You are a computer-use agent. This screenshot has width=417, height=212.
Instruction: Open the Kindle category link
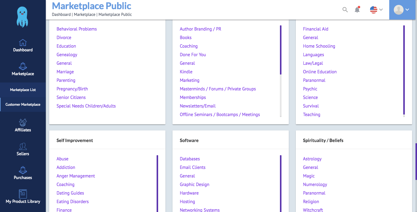pos(186,72)
